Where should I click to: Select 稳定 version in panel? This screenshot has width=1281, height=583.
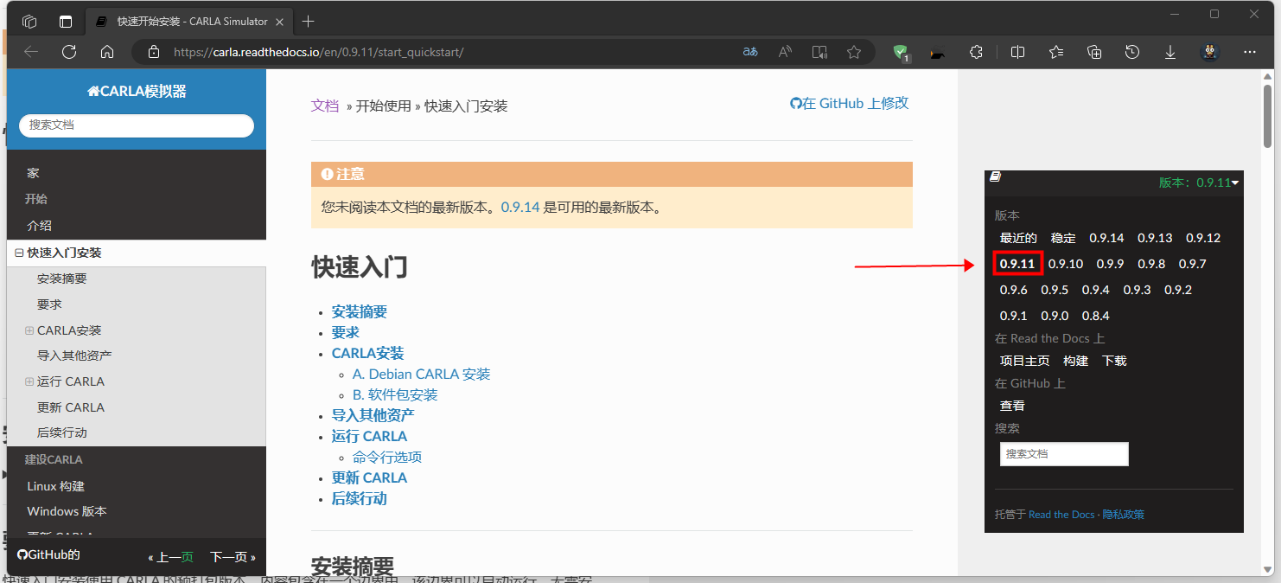click(1063, 238)
